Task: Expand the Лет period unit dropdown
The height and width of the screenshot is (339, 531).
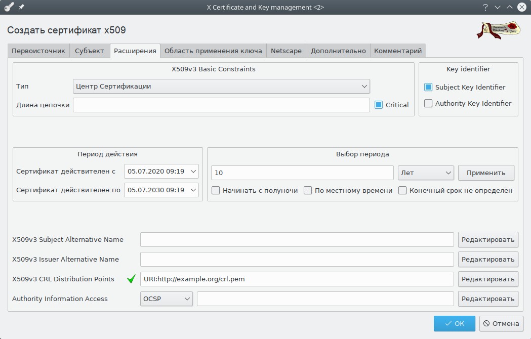Action: point(426,173)
